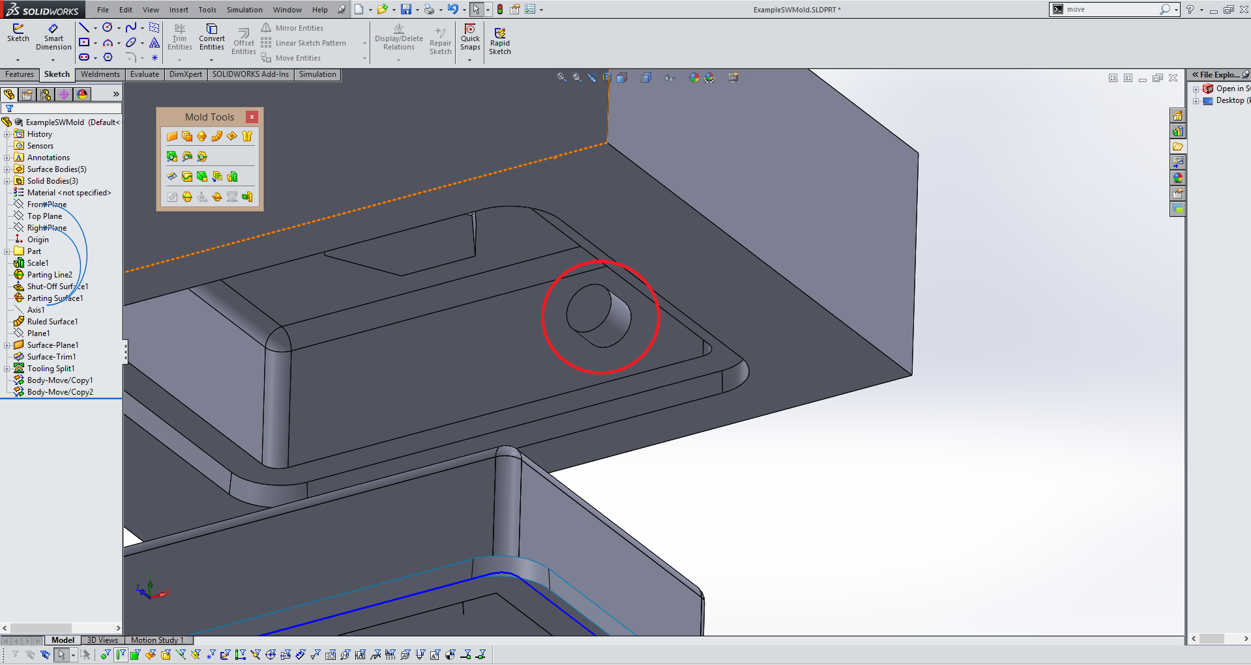Image resolution: width=1251 pixels, height=665 pixels.
Task: Select the Spline sketch tool
Action: (x=131, y=27)
